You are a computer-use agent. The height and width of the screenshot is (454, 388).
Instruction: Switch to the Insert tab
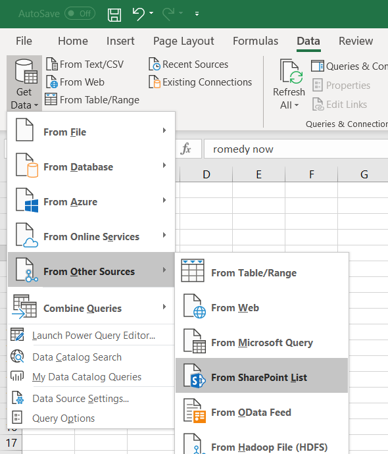[120, 41]
